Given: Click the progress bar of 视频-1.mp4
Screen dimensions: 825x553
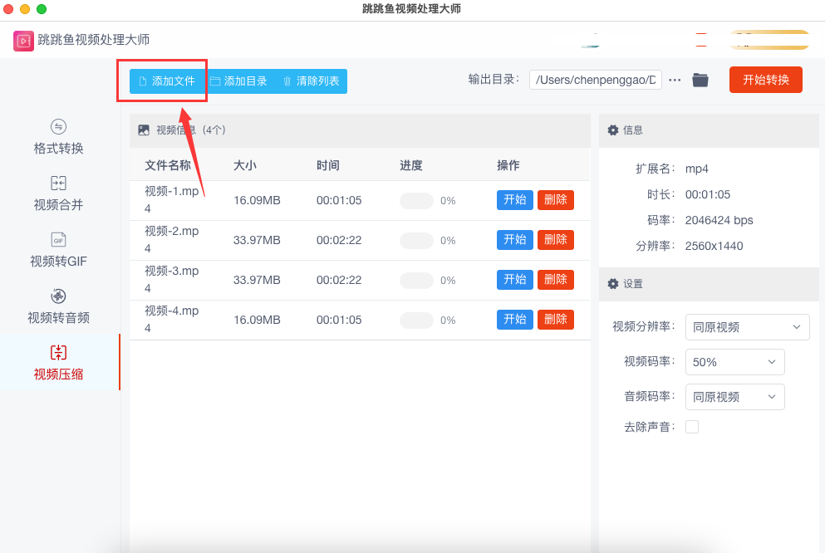Looking at the screenshot, I should (416, 200).
